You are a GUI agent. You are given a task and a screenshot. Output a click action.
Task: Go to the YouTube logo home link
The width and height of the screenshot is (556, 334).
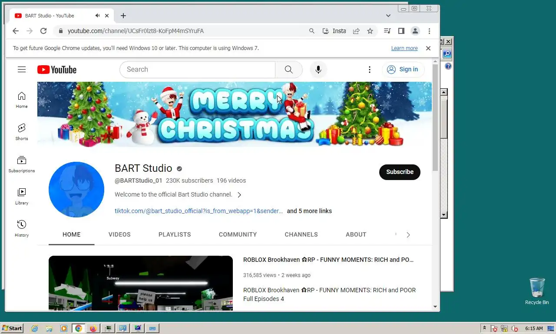pyautogui.click(x=57, y=70)
